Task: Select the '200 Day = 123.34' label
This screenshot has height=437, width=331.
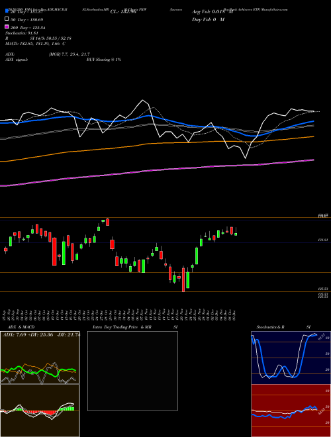Action: click(x=28, y=28)
